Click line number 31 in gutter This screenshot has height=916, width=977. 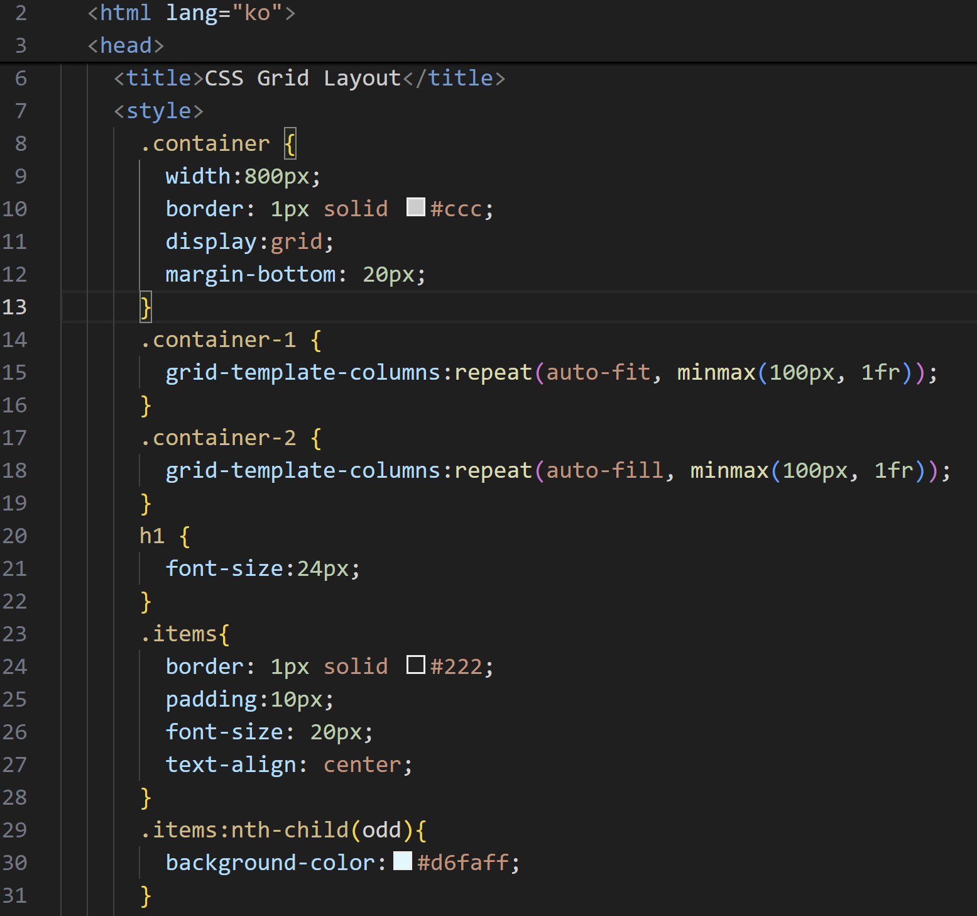[x=14, y=895]
